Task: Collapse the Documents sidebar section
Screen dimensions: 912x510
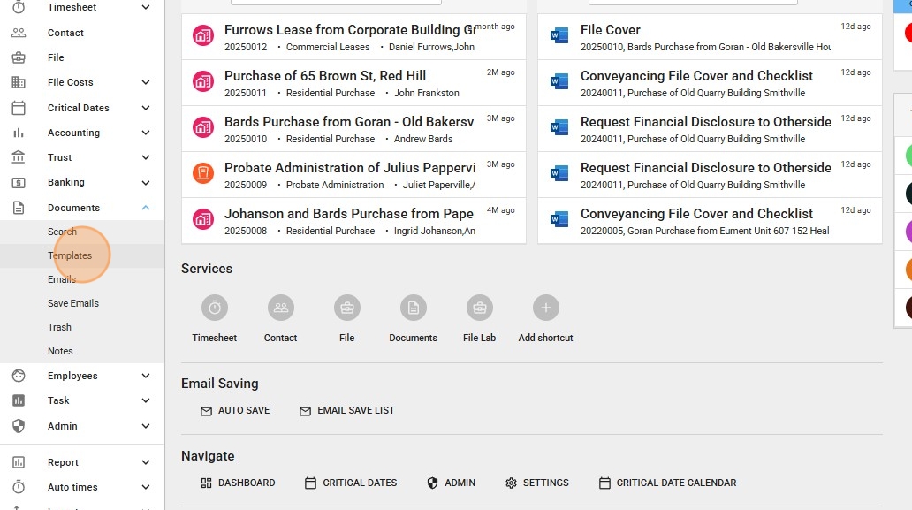Action: point(146,208)
